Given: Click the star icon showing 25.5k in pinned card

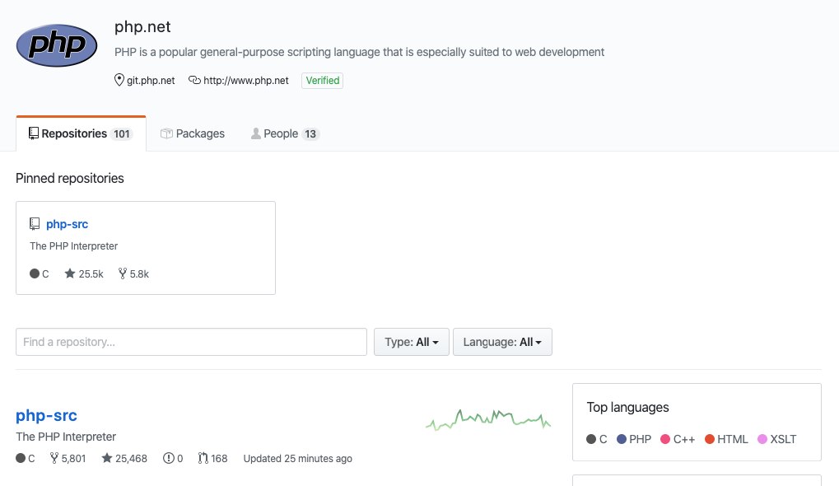Looking at the screenshot, I should [x=69, y=273].
